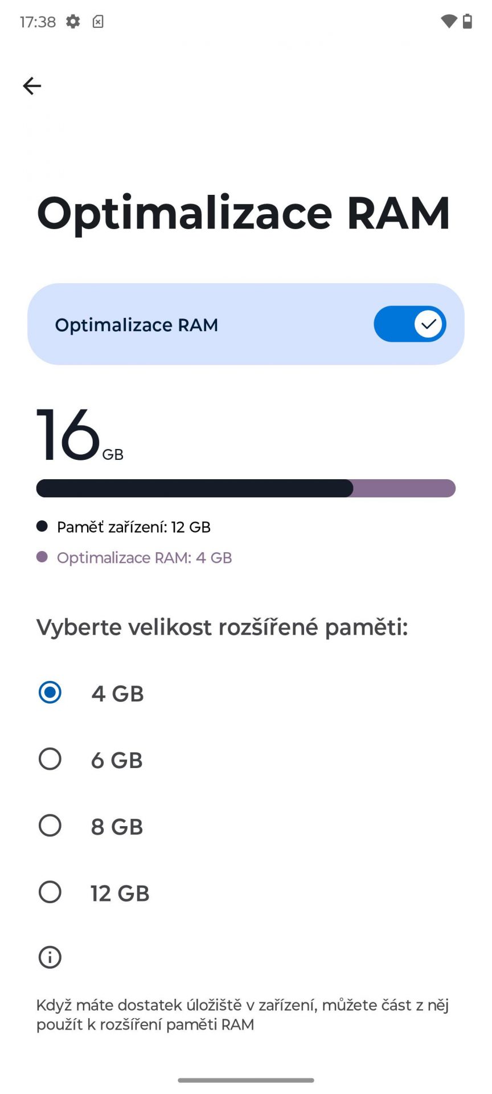Tap the dark dot beside Paměť zařízení
This screenshot has height=1094, width=492.
pyautogui.click(x=42, y=526)
